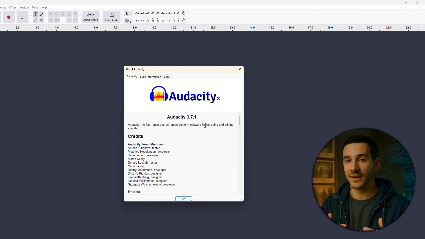Viewport: 425px width, 239px height.
Task: Click 'Sergey Lapysh, tester' line
Action: [142, 163]
